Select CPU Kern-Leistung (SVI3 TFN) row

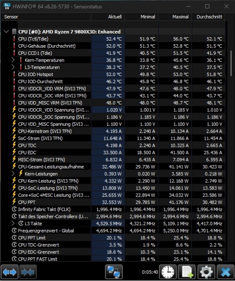click(x=118, y=181)
